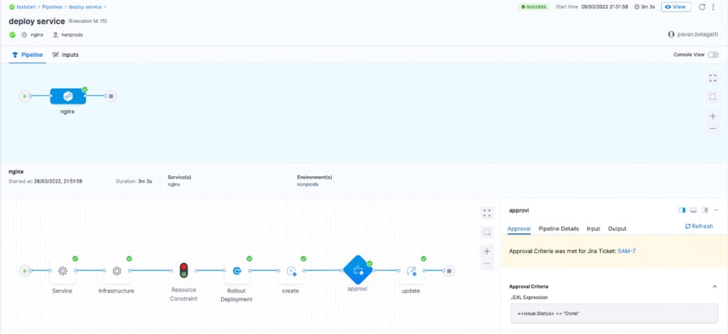The width and height of the screenshot is (728, 334).
Task: Switch to the Inputs tab
Action: [65, 55]
